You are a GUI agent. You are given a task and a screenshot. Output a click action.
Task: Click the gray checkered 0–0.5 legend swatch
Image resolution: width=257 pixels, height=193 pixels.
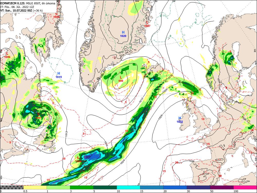(12, 187)
